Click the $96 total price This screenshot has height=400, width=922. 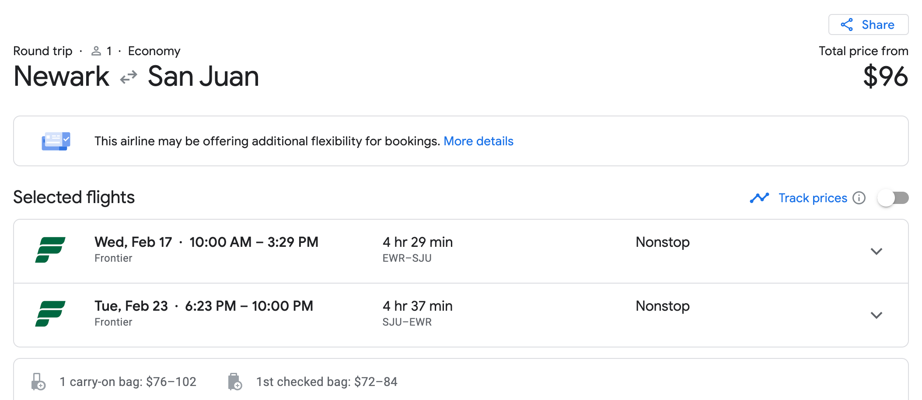(885, 77)
